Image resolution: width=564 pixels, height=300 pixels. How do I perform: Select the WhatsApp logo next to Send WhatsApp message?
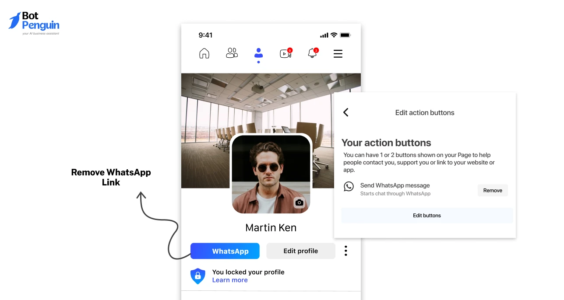(349, 186)
